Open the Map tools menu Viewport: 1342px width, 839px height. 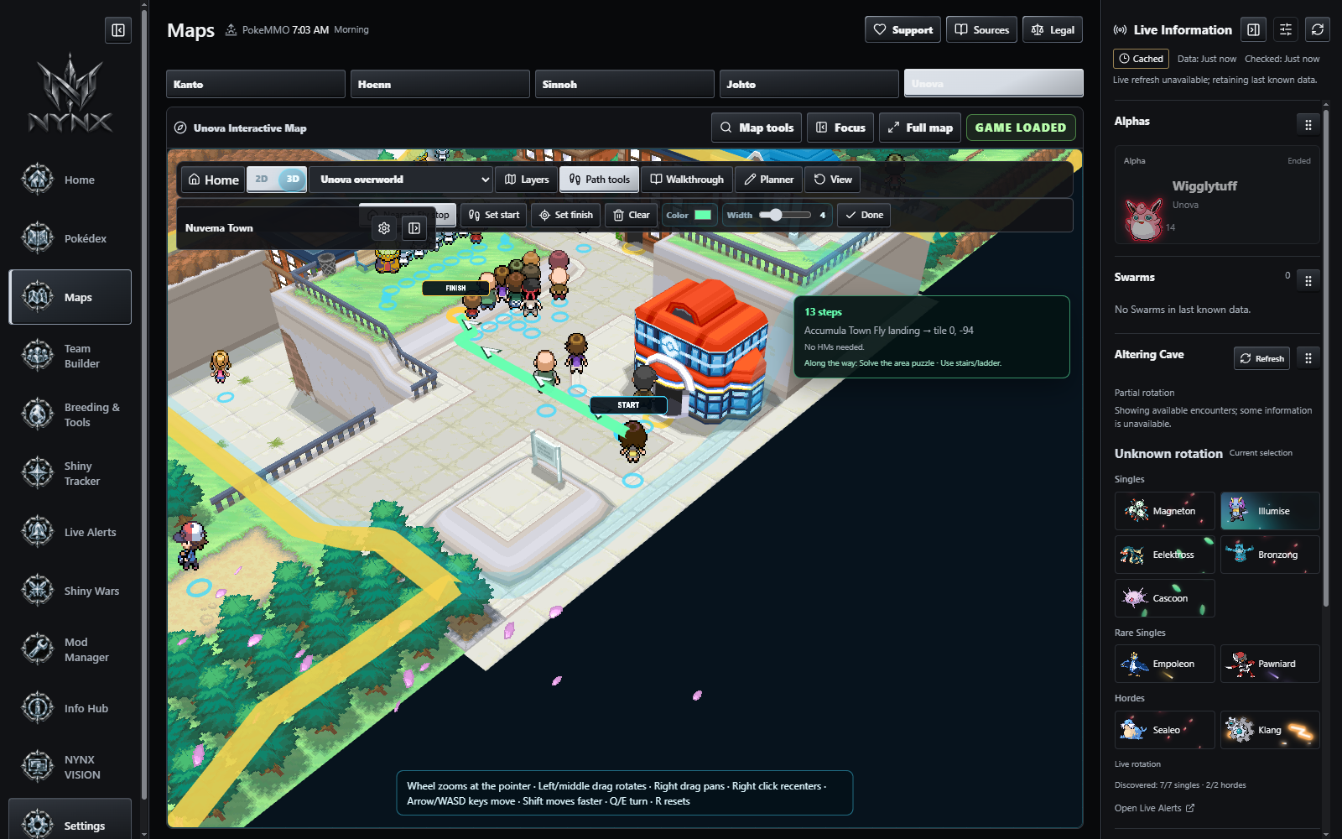pyautogui.click(x=757, y=128)
